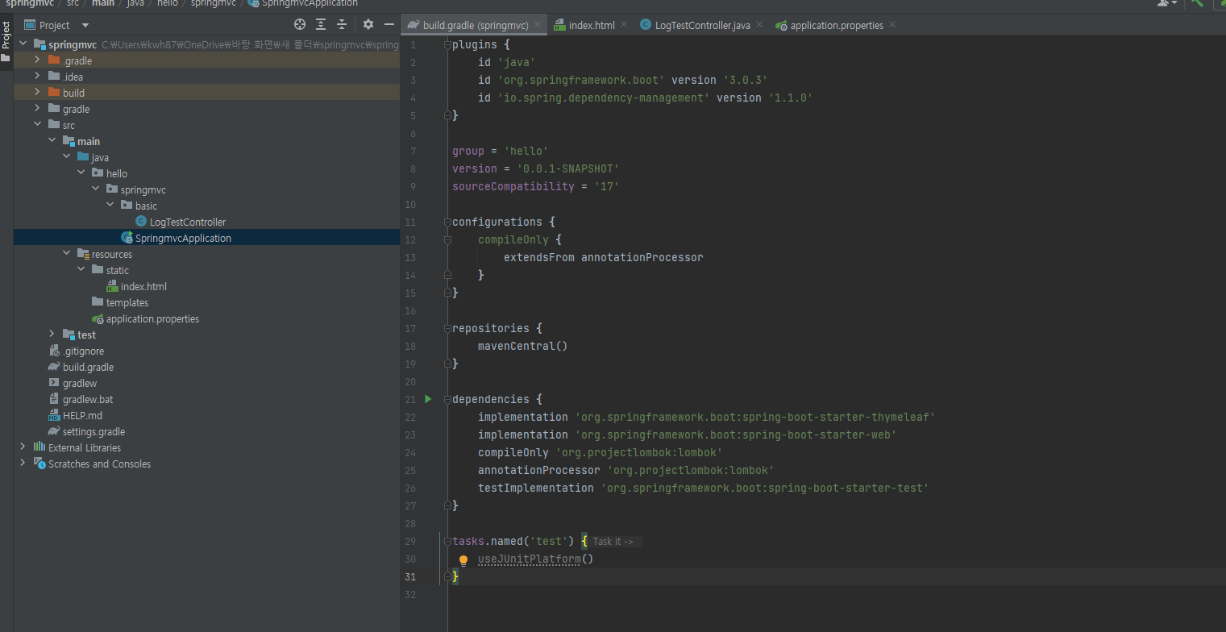Collapse the main folder

pyautogui.click(x=52, y=141)
